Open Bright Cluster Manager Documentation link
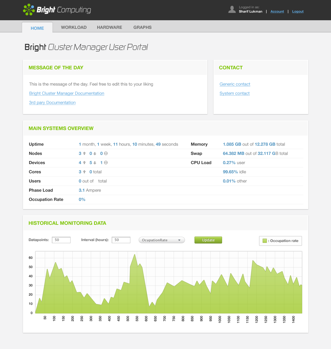The width and height of the screenshot is (331, 349). (x=67, y=94)
